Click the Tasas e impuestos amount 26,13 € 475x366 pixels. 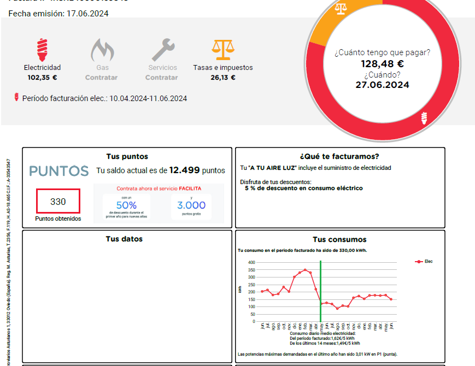pyautogui.click(x=223, y=78)
